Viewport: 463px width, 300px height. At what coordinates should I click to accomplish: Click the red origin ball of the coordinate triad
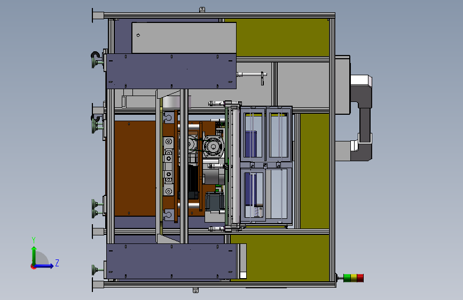pos(33,266)
